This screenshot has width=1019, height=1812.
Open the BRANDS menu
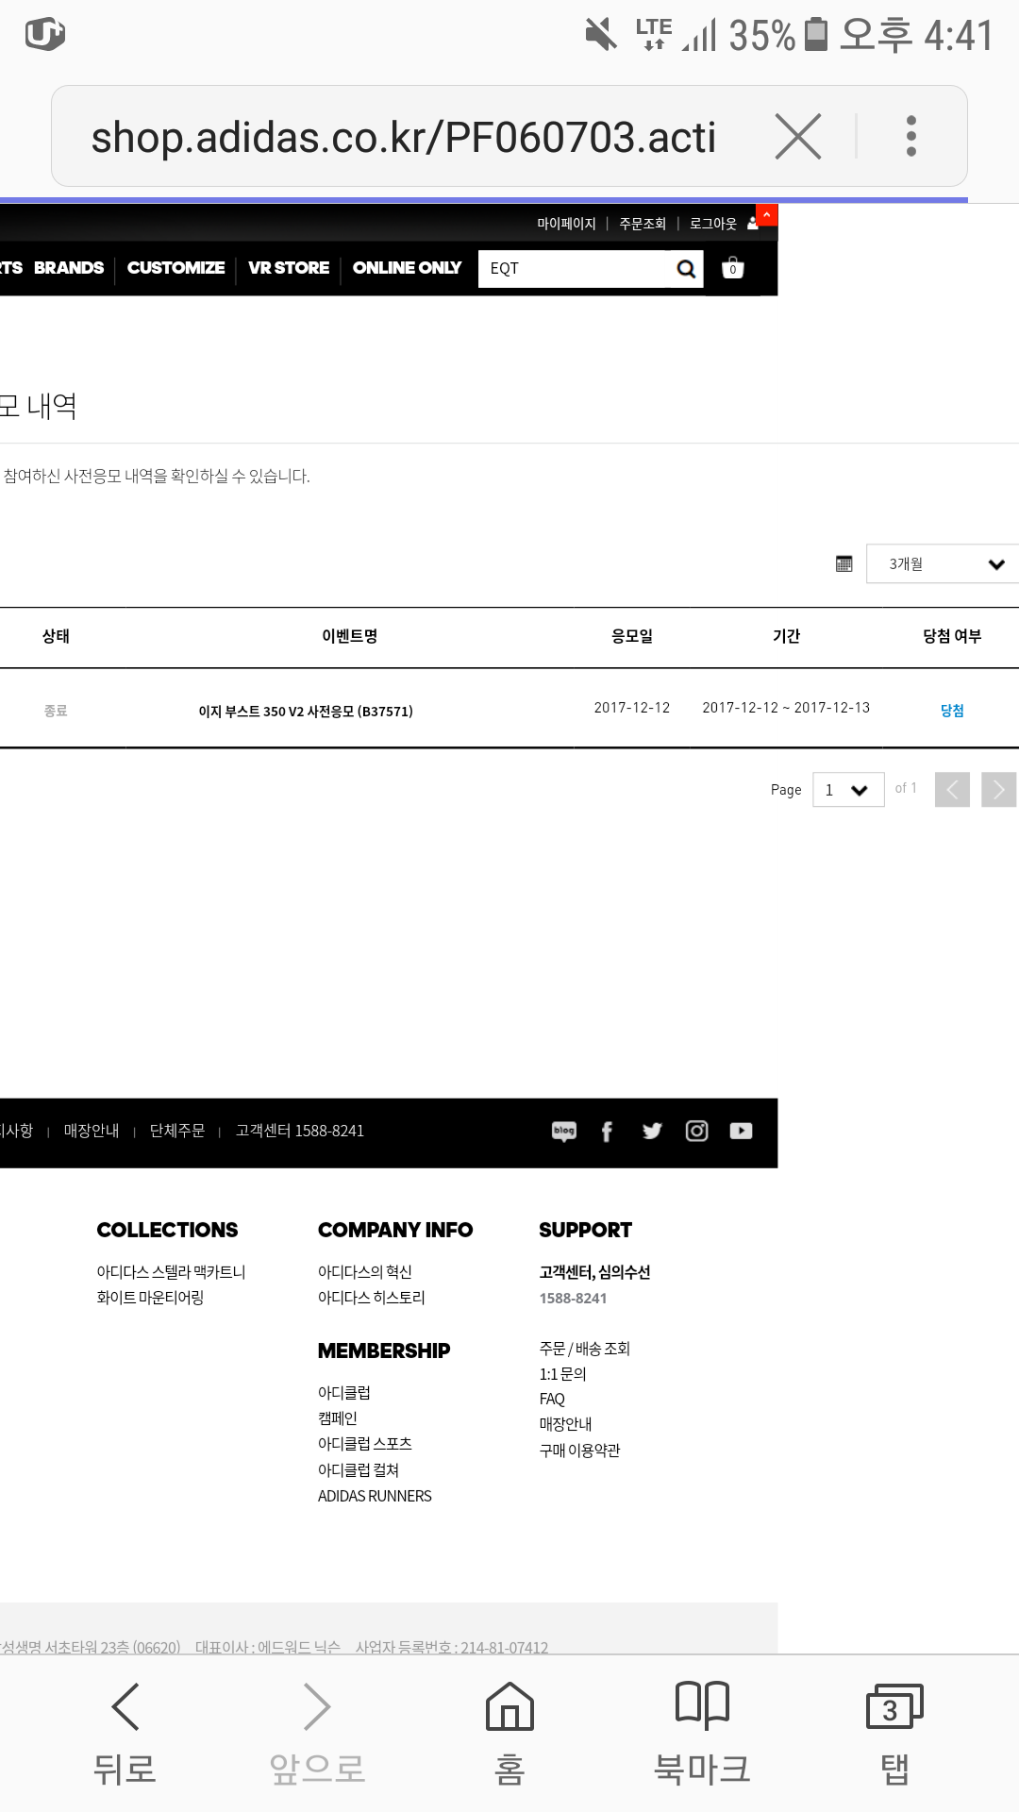69,268
